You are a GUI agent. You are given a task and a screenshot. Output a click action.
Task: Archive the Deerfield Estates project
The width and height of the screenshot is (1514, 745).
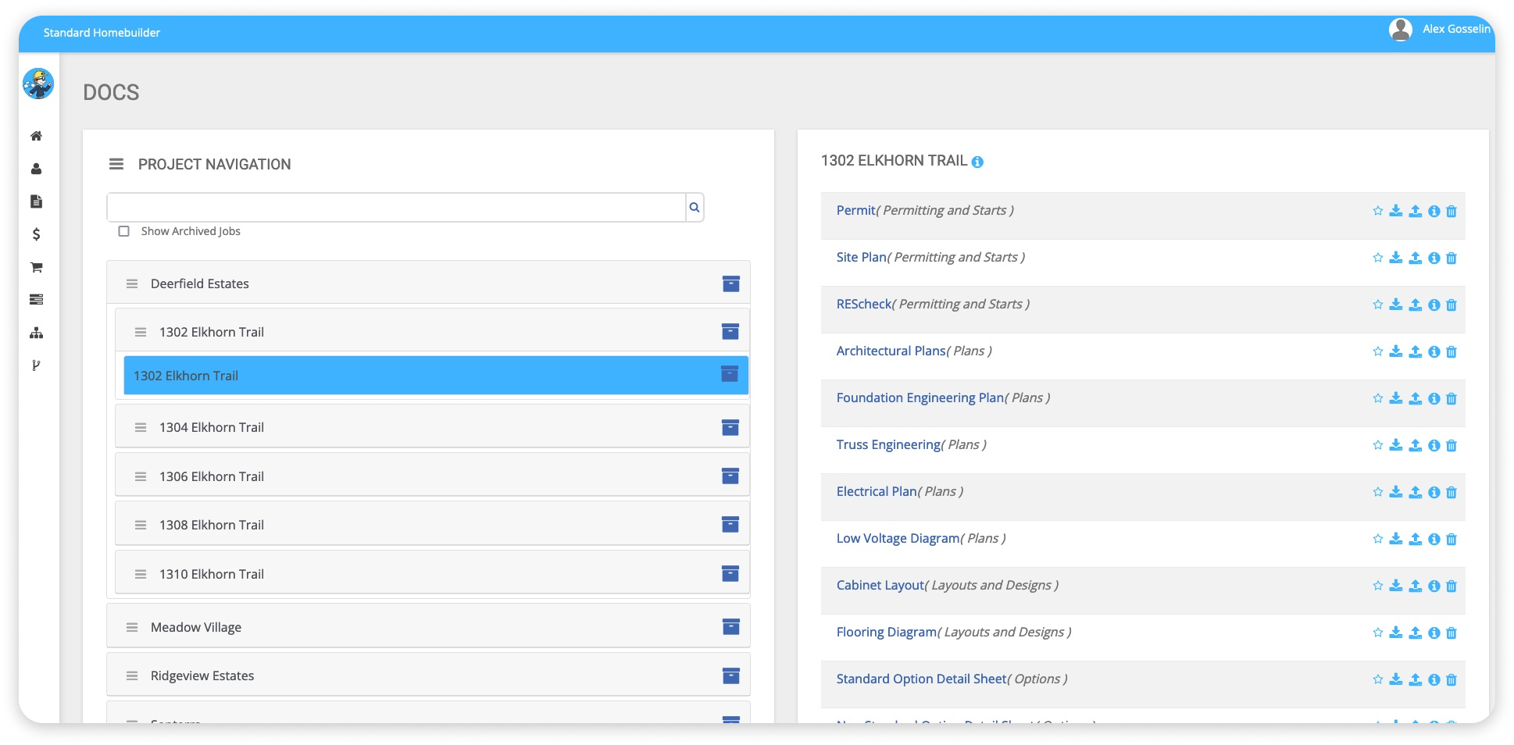tap(730, 283)
